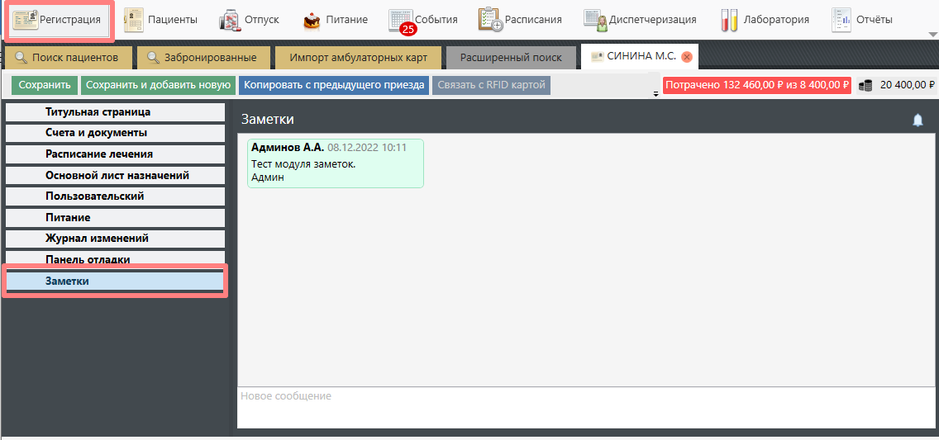Click the Новое сообщение input field
939x440 pixels.
(x=585, y=407)
